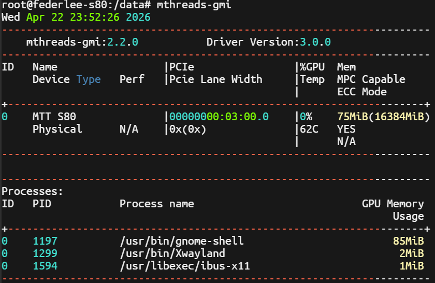Click the year 2026 in date line

138,17
